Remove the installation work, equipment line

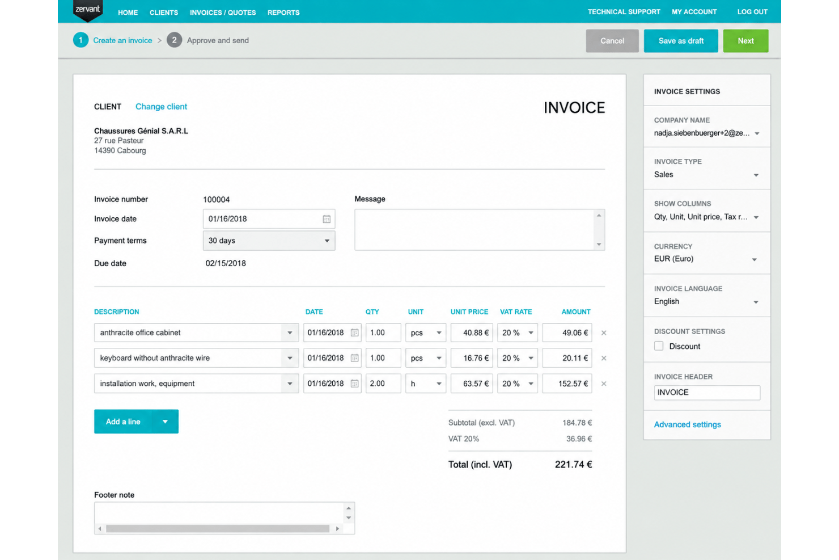click(x=604, y=384)
